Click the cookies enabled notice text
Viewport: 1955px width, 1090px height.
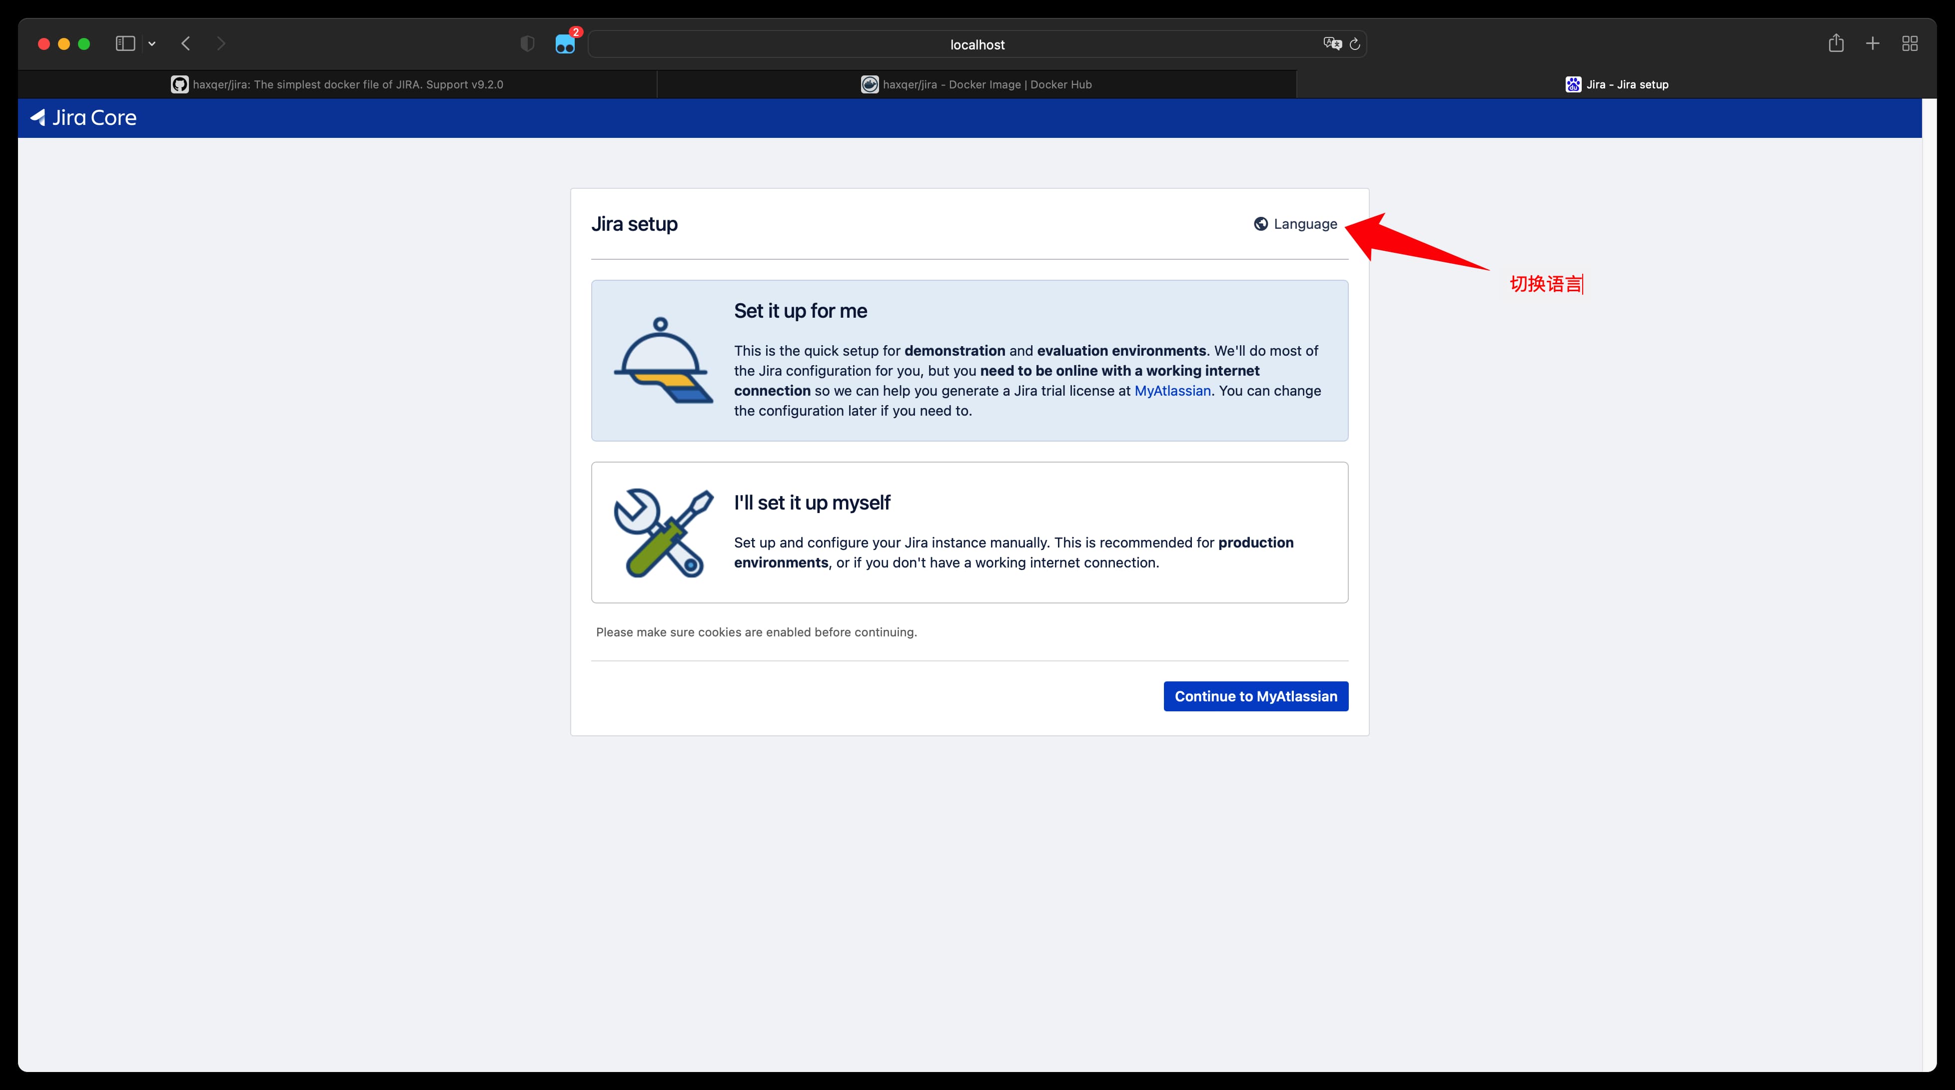pyautogui.click(x=757, y=632)
